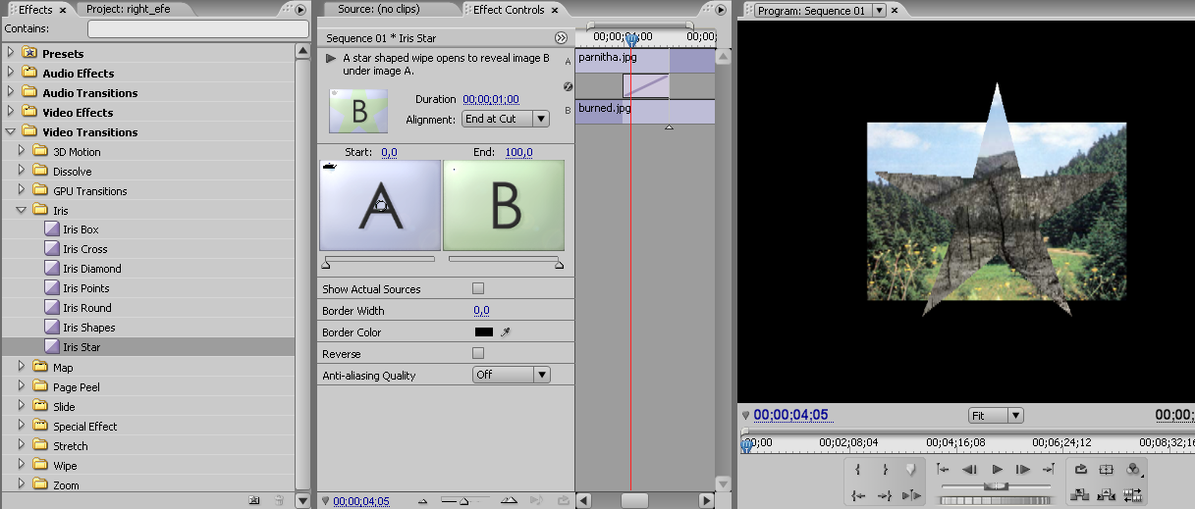Expand the Audio Effects folder
1195x509 pixels.
click(x=11, y=73)
